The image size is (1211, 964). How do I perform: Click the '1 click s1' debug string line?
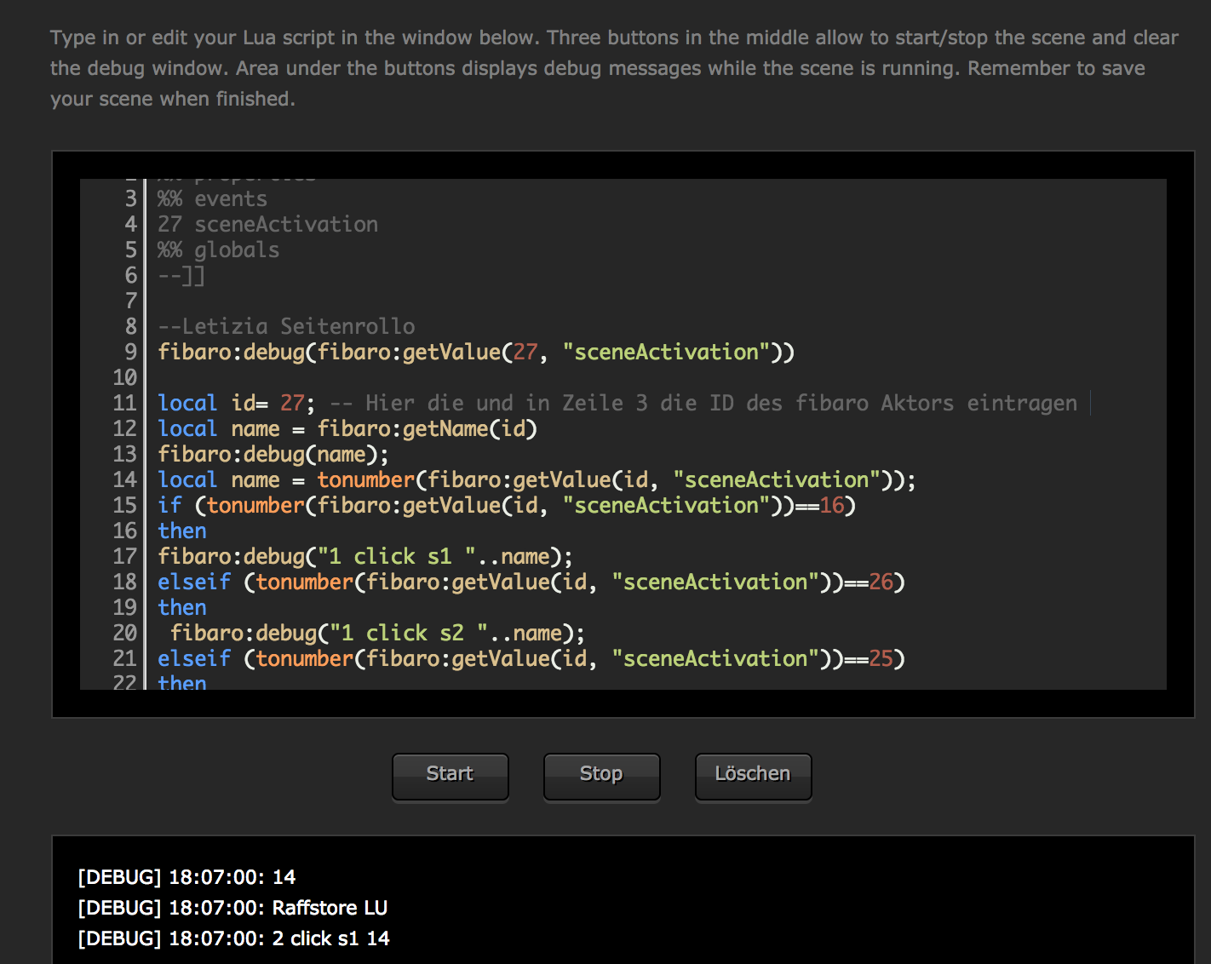click(x=364, y=557)
